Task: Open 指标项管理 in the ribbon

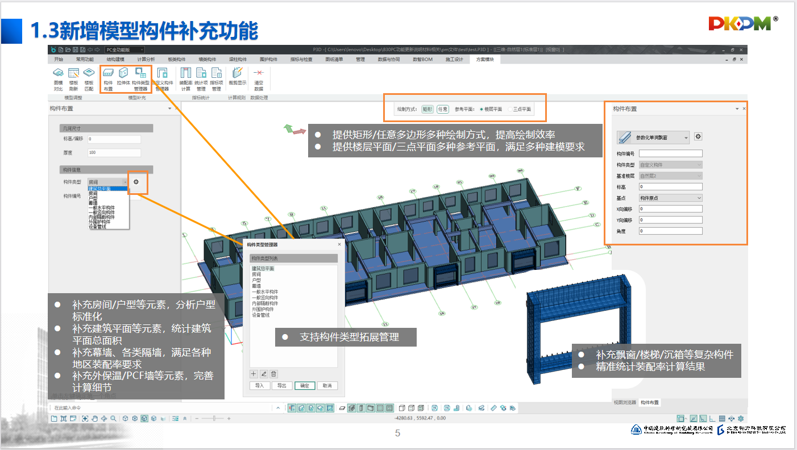Action: point(216,79)
